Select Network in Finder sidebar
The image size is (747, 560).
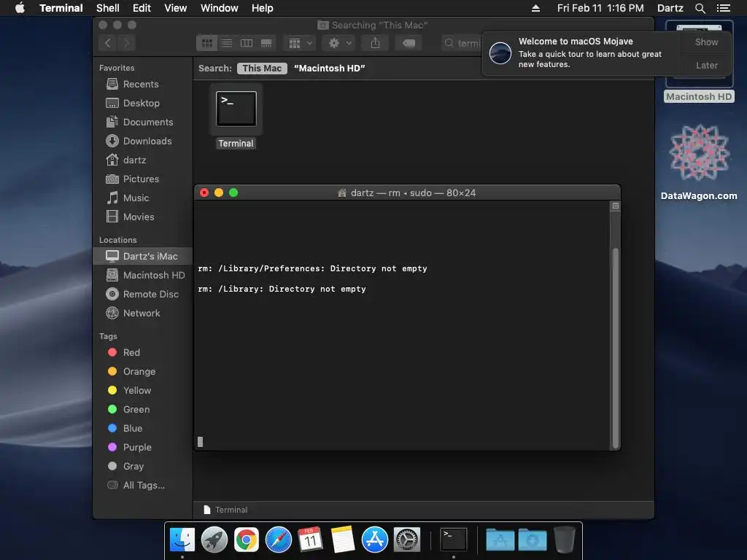click(142, 314)
